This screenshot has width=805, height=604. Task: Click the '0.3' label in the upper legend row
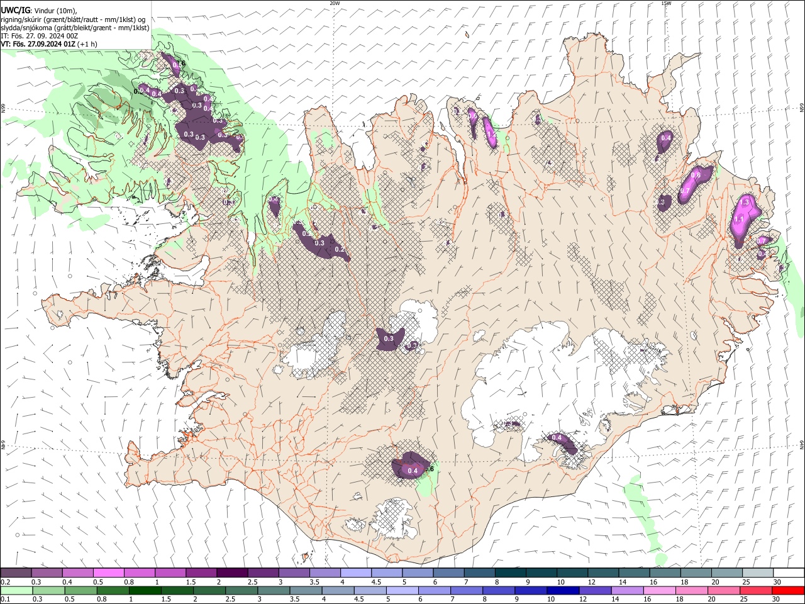(36, 582)
